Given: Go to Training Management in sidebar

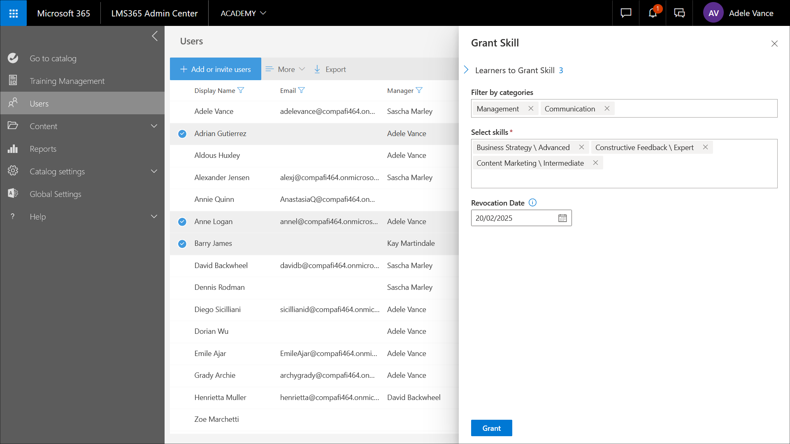Looking at the screenshot, I should [x=67, y=81].
